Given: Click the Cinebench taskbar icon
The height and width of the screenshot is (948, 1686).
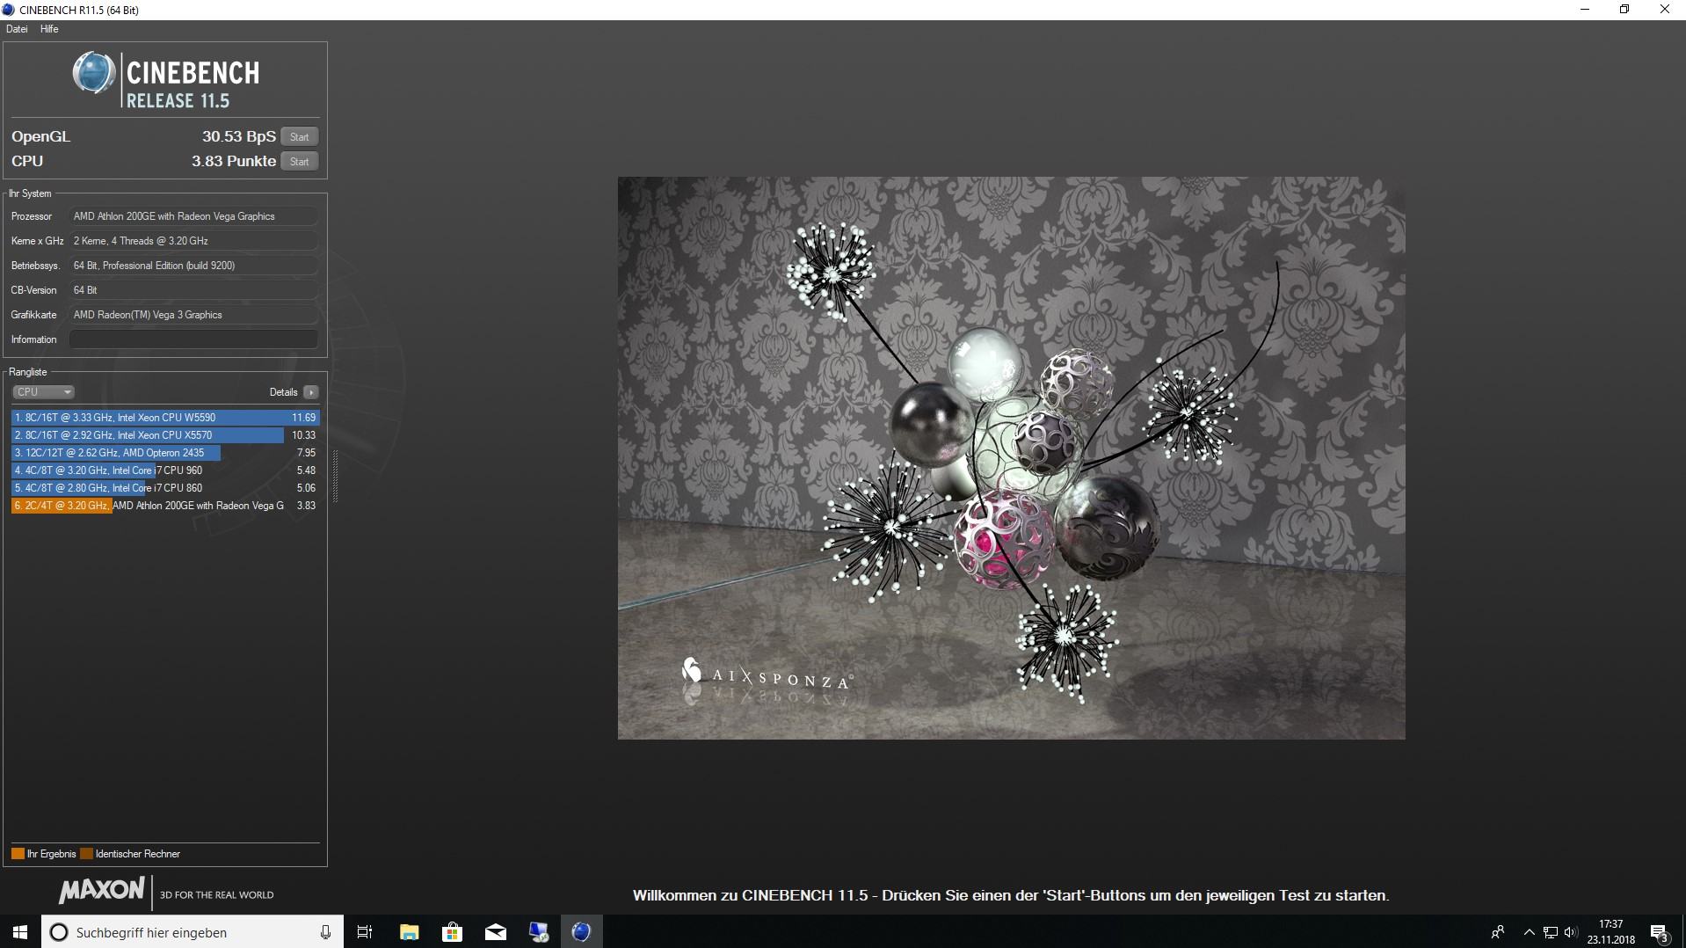Looking at the screenshot, I should pyautogui.click(x=581, y=932).
